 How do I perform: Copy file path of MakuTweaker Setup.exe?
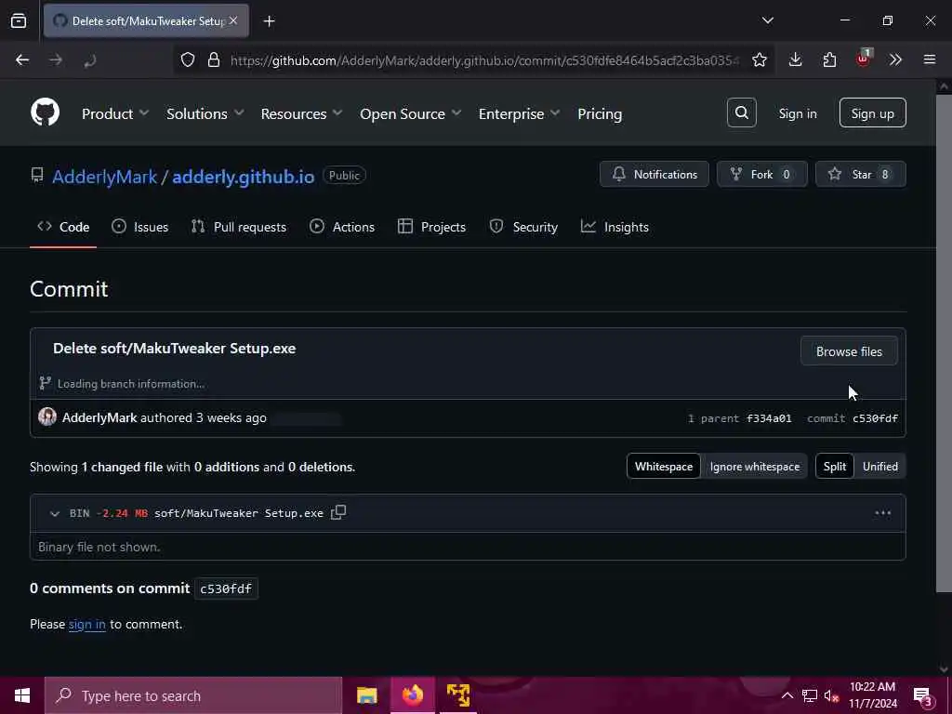338,512
